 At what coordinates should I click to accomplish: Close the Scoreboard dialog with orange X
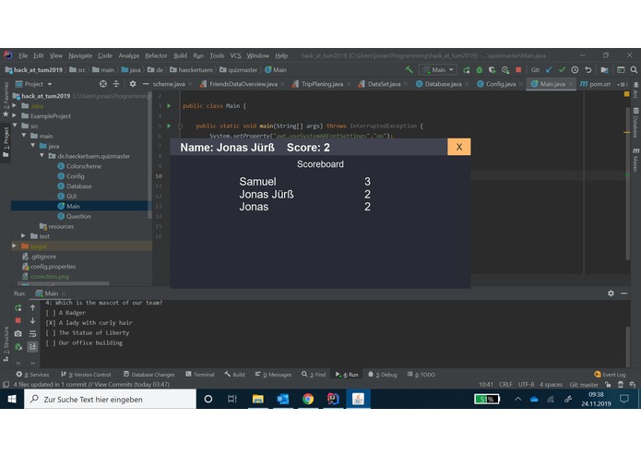pyautogui.click(x=459, y=147)
